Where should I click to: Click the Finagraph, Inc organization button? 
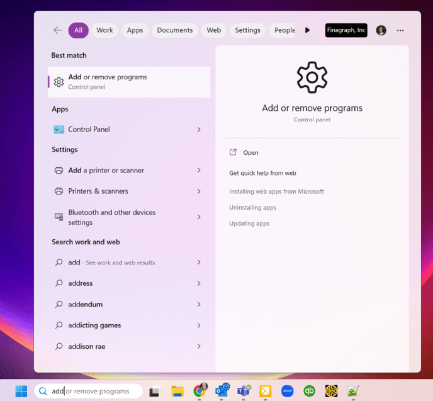(346, 30)
